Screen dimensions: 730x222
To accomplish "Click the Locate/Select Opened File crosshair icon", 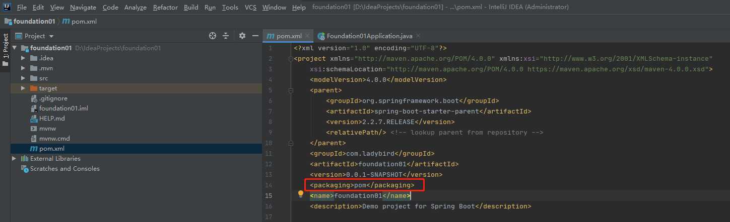I will pyautogui.click(x=213, y=36).
